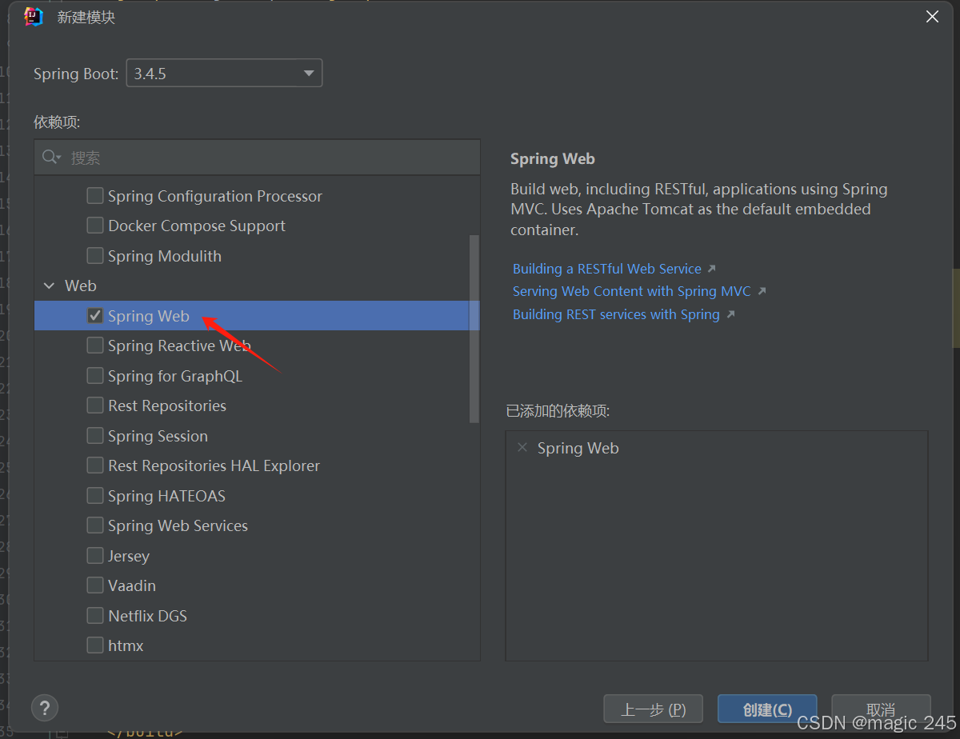Remove Spring Web from added dependencies
Viewport: 960px width, 739px height.
coord(522,448)
